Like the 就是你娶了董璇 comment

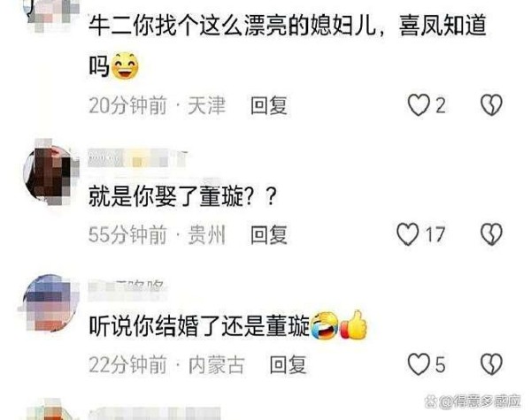click(407, 233)
